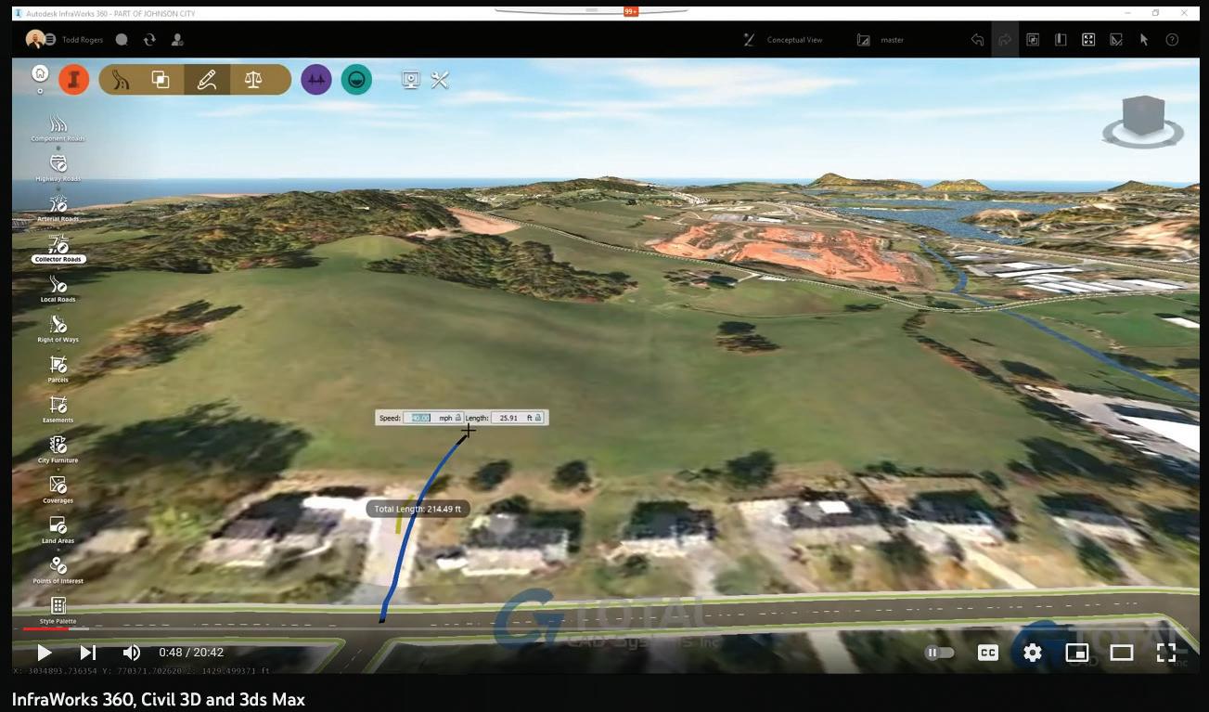
Task: Toggle the Length lock icon
Action: (538, 418)
